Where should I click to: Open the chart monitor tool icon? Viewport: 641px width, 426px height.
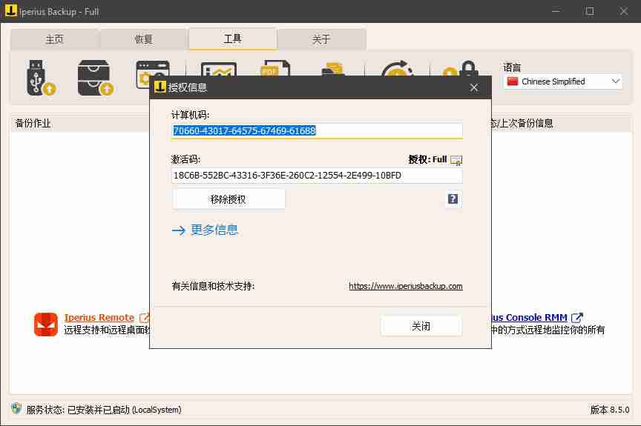pyautogui.click(x=219, y=70)
